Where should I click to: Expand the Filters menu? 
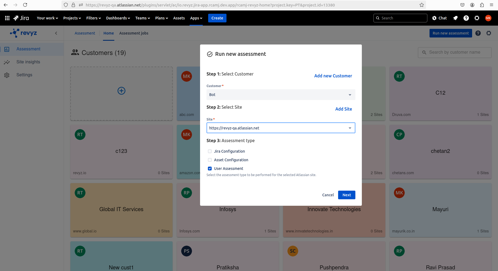[94, 18]
